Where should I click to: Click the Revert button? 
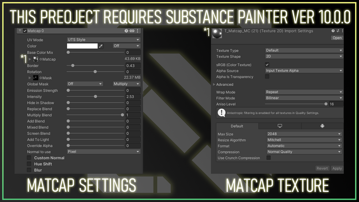click(x=322, y=168)
